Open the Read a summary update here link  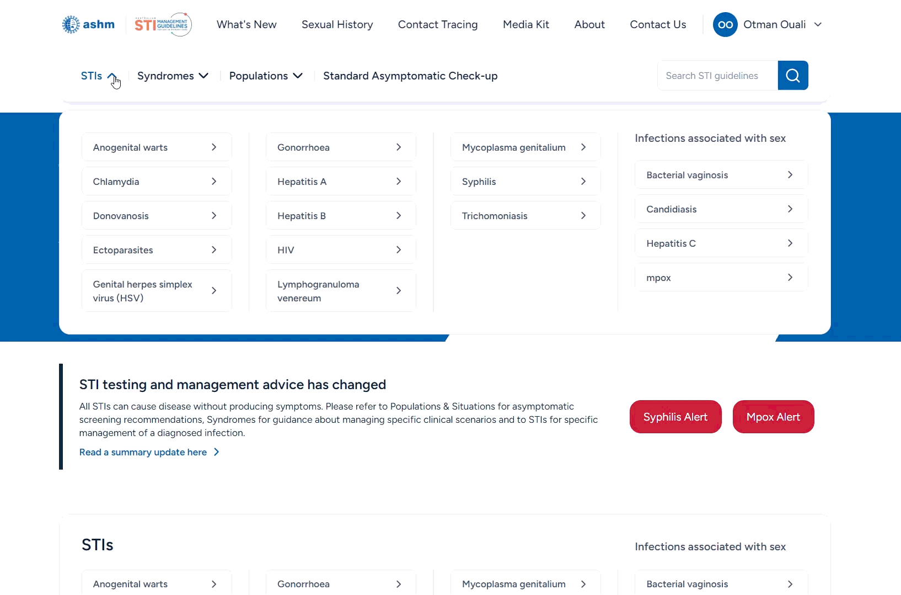coord(143,452)
